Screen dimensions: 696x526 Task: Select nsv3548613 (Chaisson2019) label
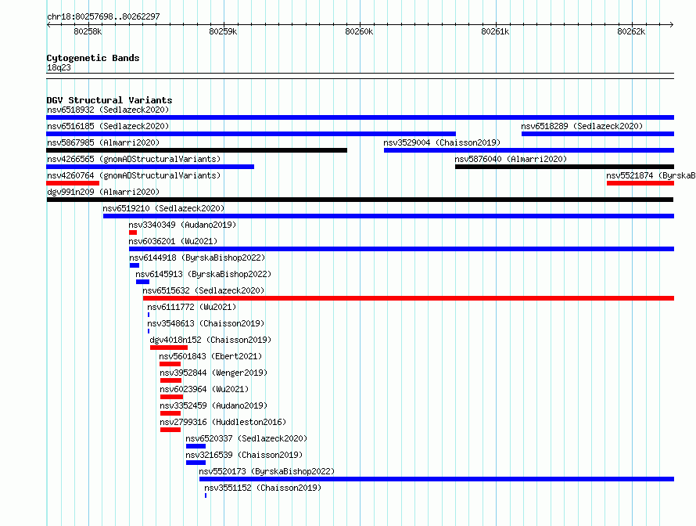coord(206,323)
